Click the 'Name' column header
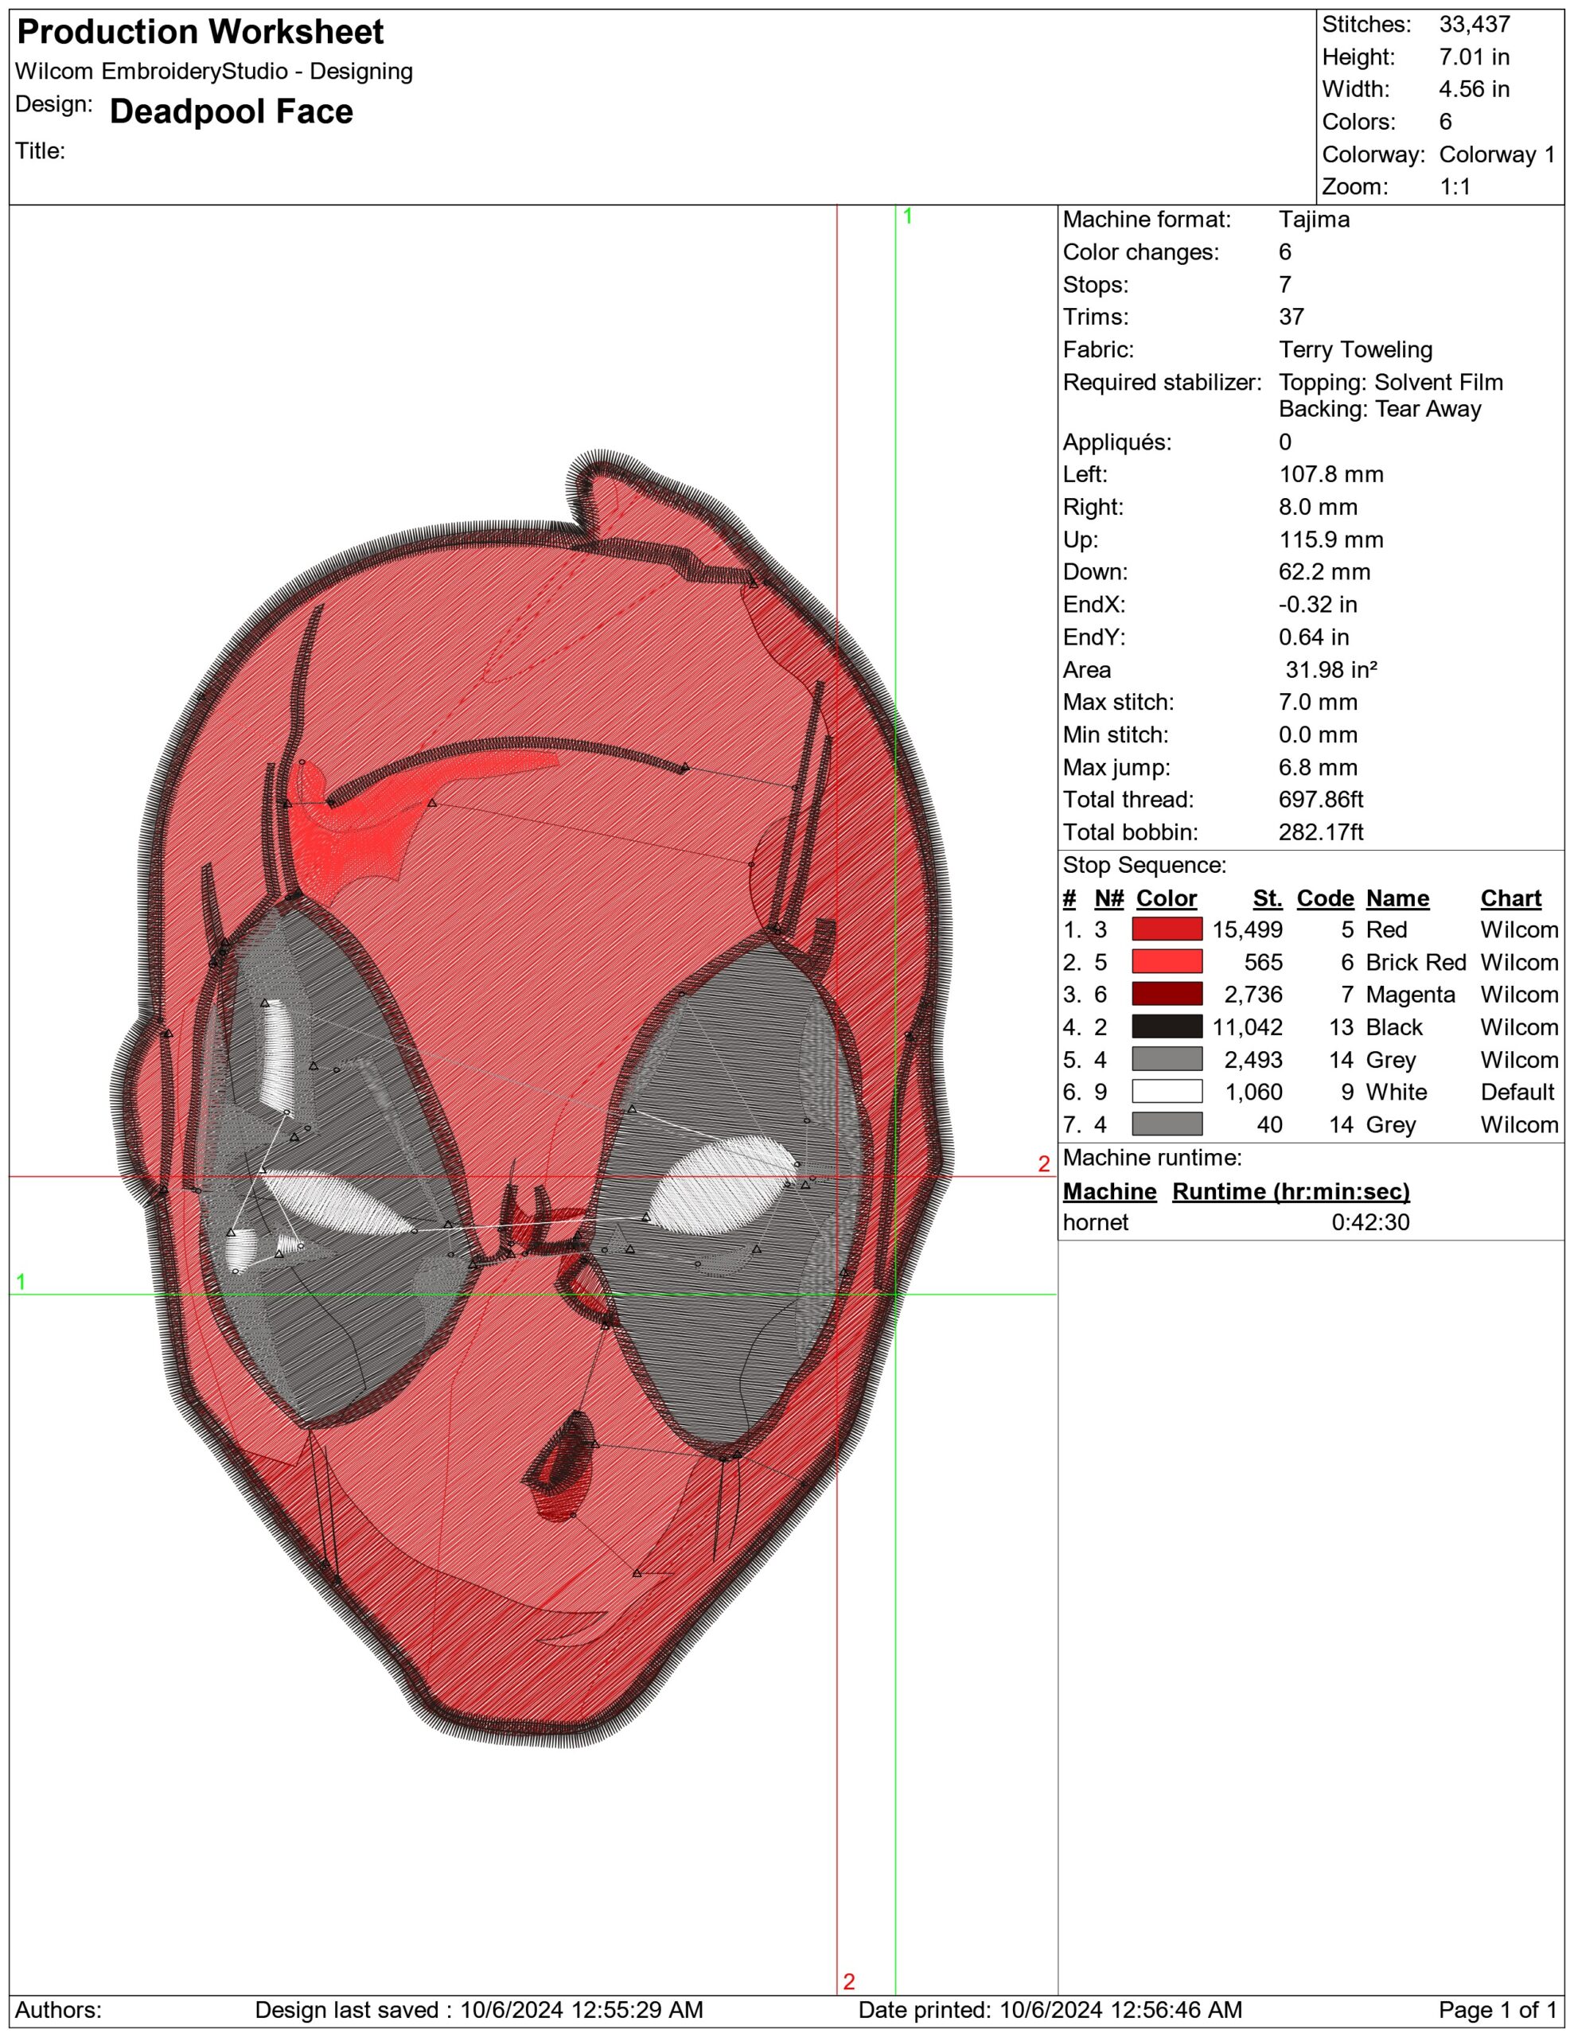Image resolution: width=1574 pixels, height=2037 pixels. [1397, 898]
